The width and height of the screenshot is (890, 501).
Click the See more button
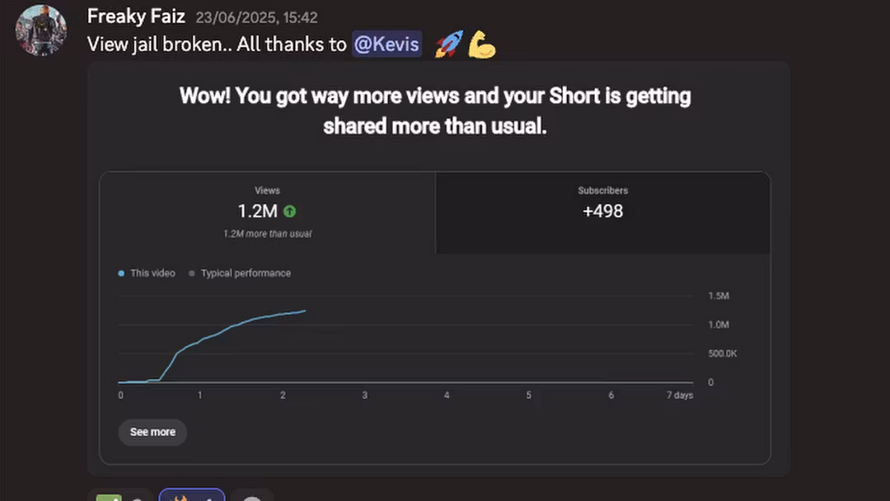[152, 433]
